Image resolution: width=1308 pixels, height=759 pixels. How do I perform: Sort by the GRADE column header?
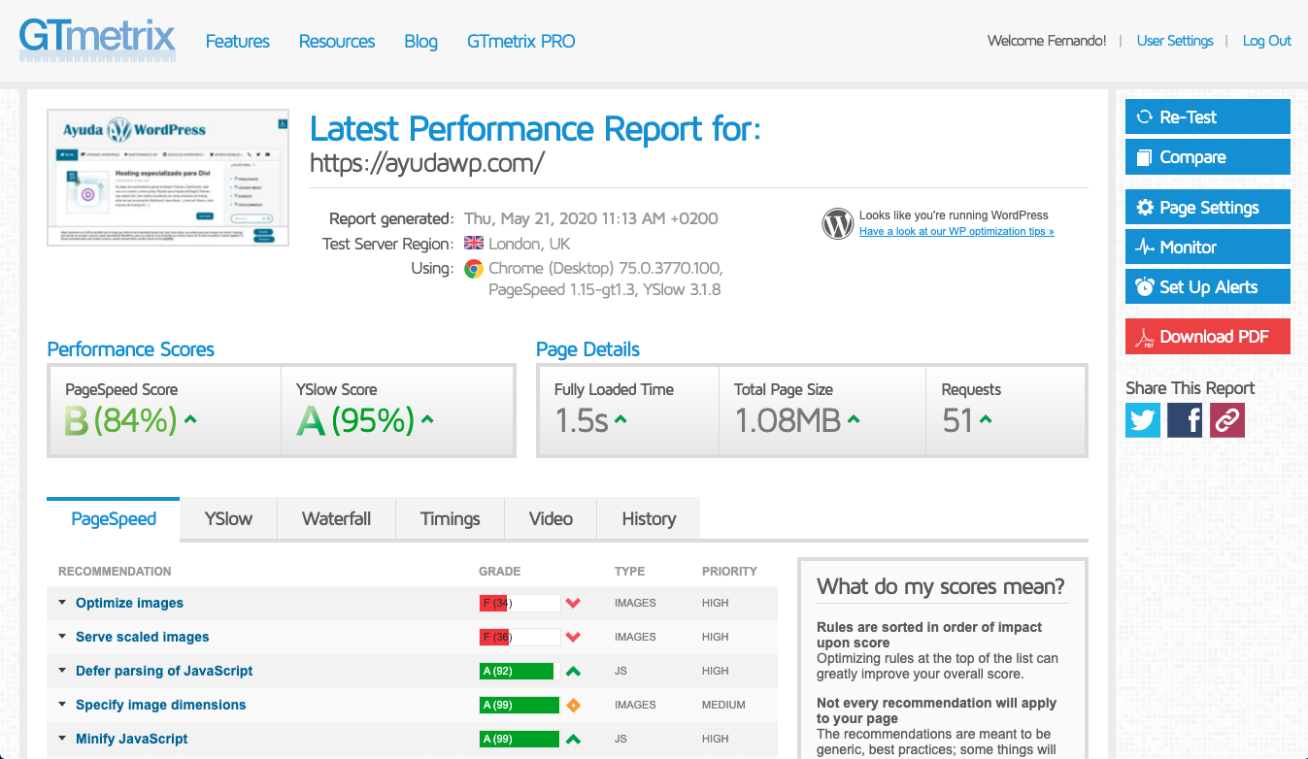click(500, 572)
